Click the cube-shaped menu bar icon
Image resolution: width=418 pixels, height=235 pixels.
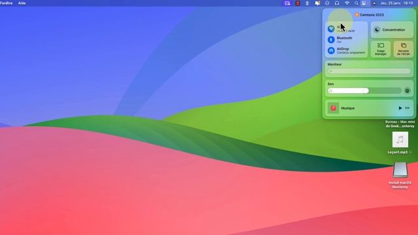pos(327,3)
